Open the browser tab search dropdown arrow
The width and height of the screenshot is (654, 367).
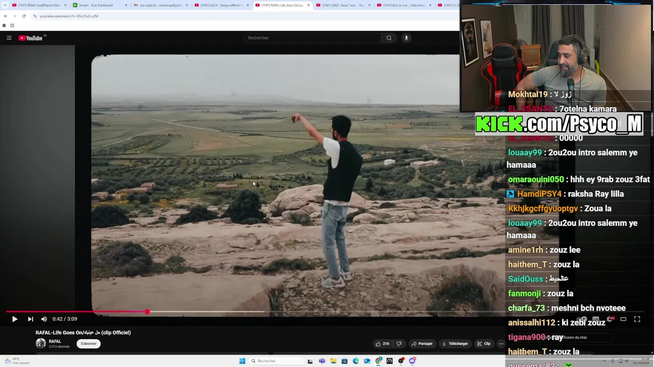(x=5, y=5)
